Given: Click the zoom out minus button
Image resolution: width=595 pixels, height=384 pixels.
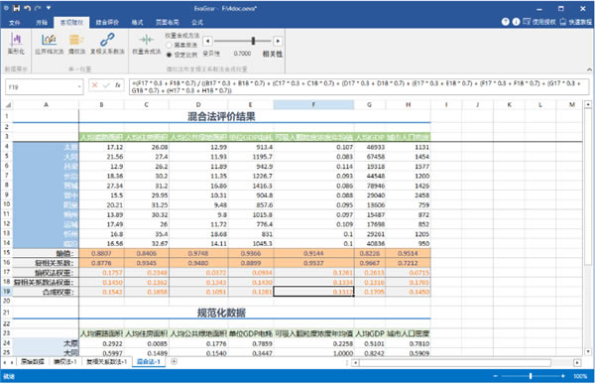Looking at the screenshot, I should click(495, 376).
